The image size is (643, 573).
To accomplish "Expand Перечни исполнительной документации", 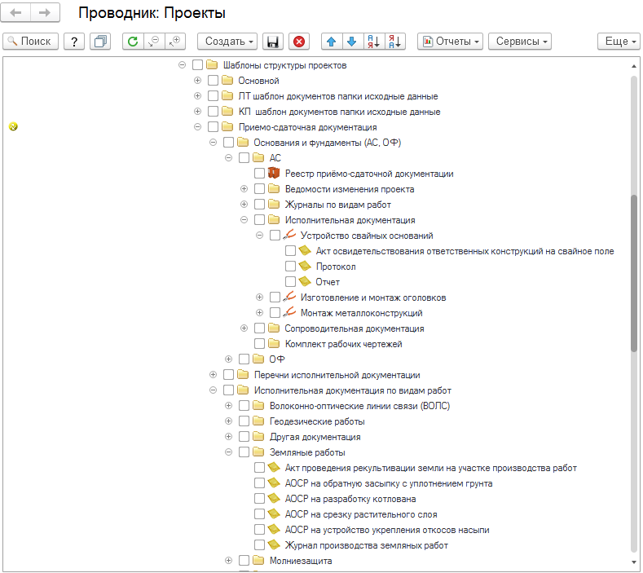I will coord(214,374).
